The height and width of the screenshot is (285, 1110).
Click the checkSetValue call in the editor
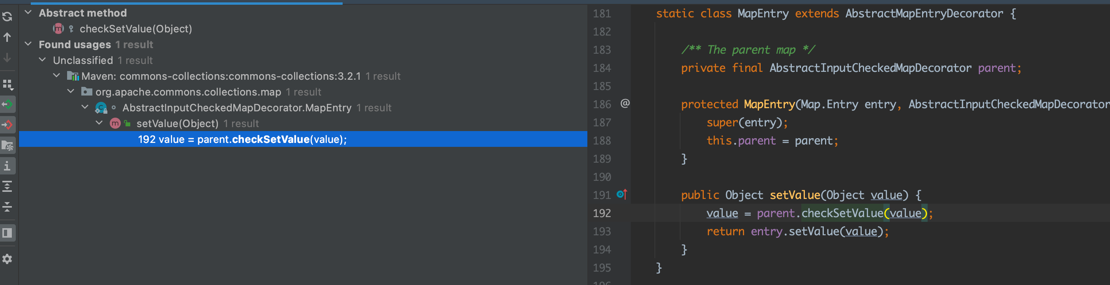(x=842, y=214)
